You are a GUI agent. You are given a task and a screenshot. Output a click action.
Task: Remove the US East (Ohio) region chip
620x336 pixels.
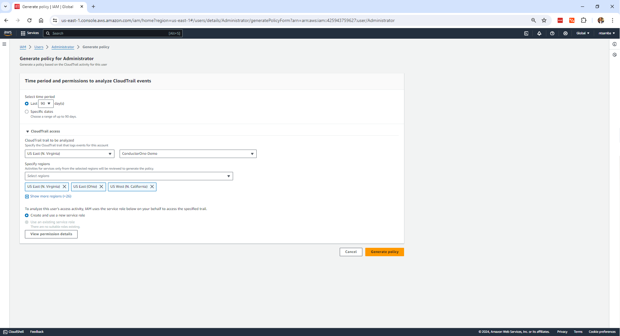102,187
